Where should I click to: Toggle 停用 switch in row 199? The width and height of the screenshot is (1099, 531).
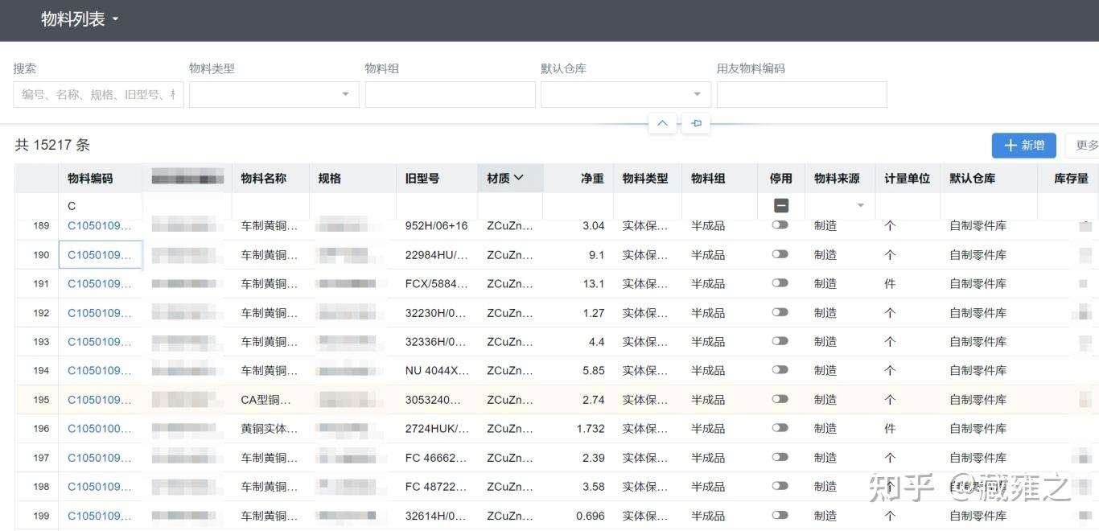[x=780, y=515]
